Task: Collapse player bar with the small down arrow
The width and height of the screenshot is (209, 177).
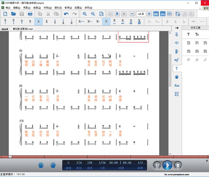Action: [x=207, y=161]
